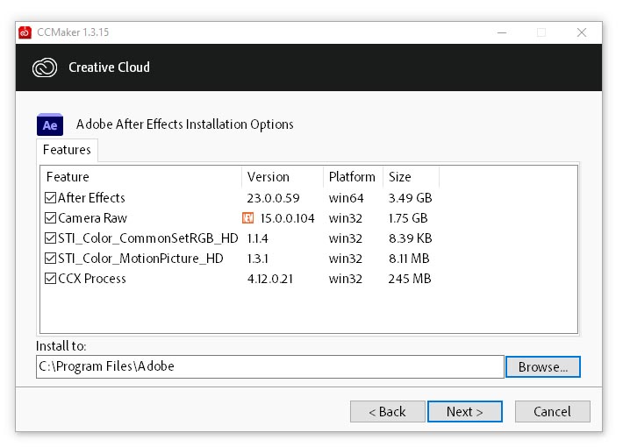
Task: Select the Features tab
Action: coord(67,150)
